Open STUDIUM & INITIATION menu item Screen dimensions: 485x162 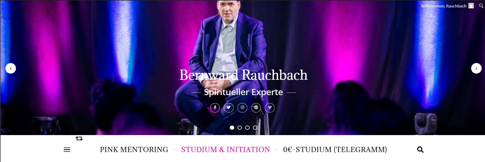[226, 149]
